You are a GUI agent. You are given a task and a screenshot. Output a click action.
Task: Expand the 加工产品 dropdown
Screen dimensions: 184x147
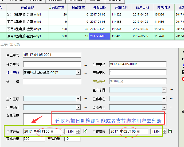point(78,72)
